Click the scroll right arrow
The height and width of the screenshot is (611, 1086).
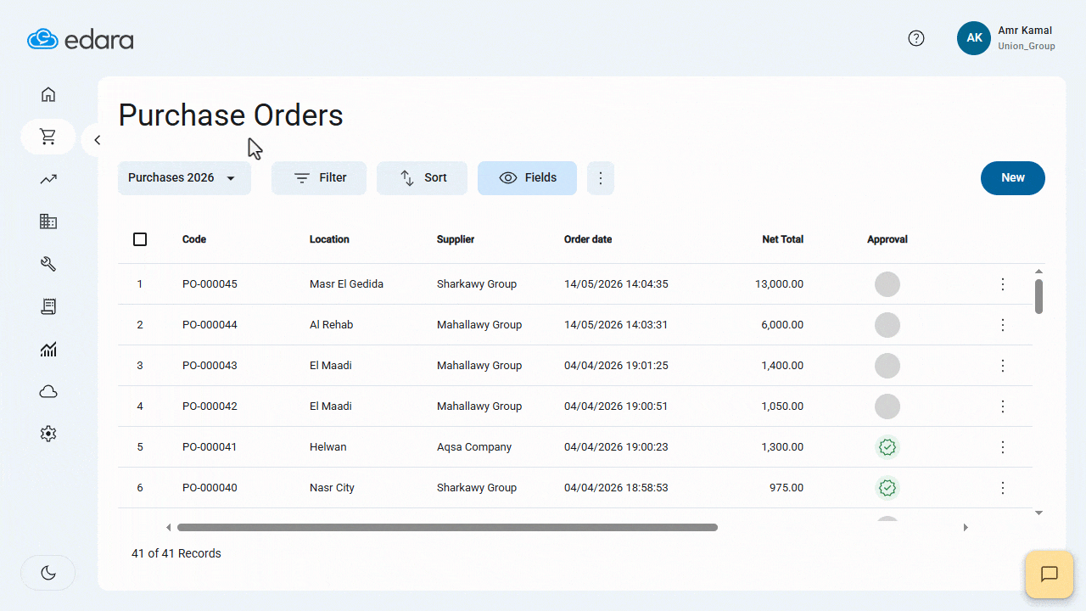point(966,527)
